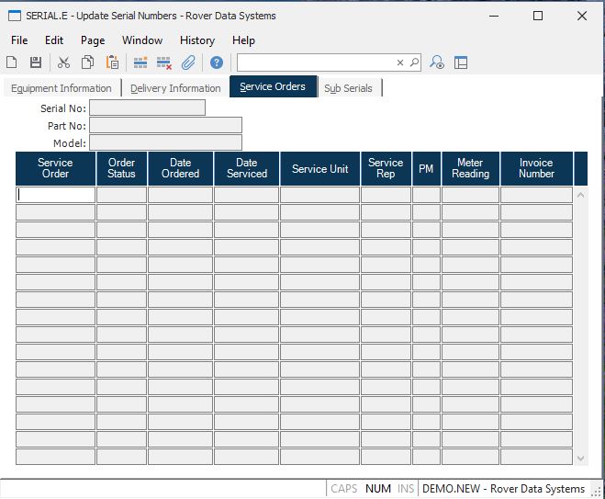Click the Delete row icon
Screen dimensions: 605x499
pos(164,62)
